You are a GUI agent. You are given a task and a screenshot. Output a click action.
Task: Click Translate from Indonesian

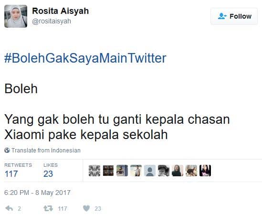[46, 150]
